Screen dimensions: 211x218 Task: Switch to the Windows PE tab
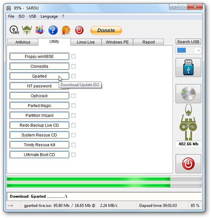point(117,42)
